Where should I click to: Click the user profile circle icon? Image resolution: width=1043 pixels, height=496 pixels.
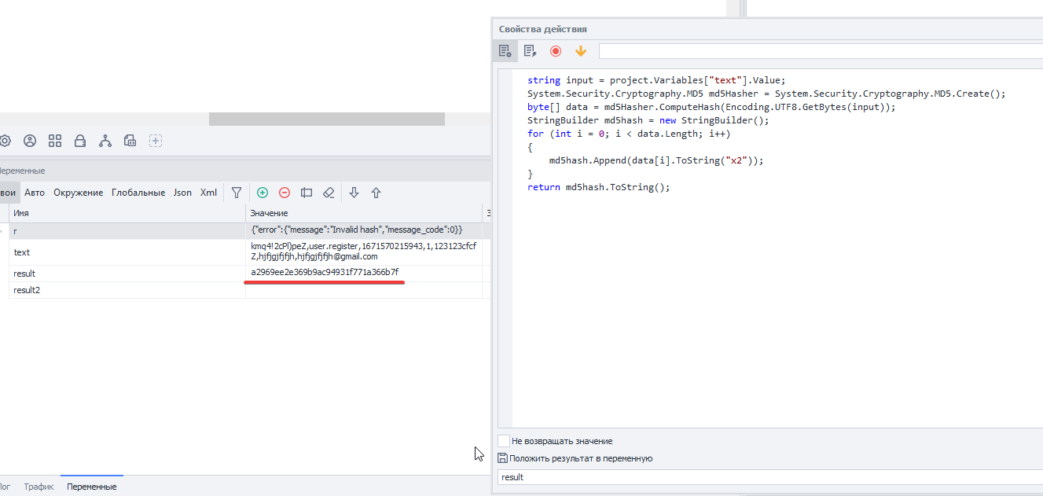(x=30, y=141)
